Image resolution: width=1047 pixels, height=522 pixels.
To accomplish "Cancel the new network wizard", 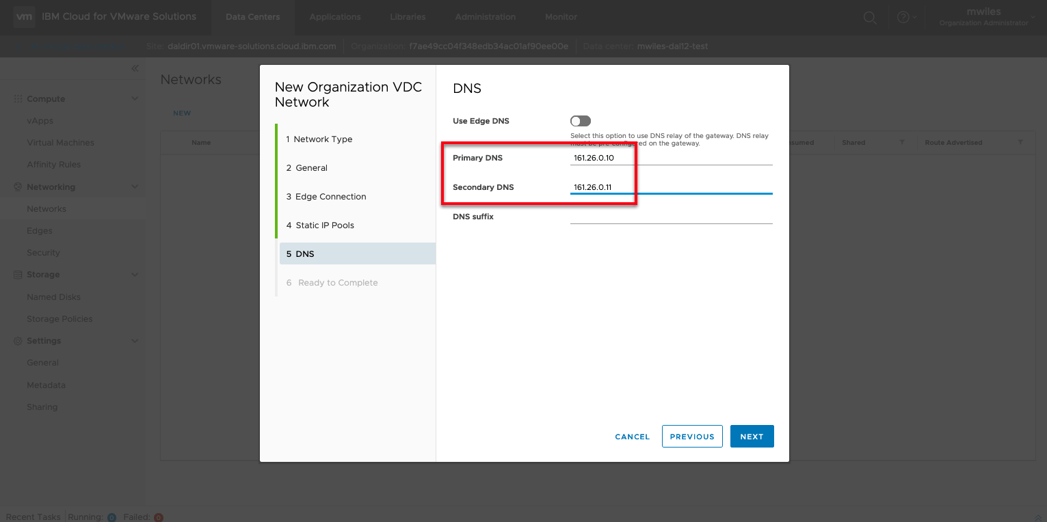I will (x=632, y=437).
